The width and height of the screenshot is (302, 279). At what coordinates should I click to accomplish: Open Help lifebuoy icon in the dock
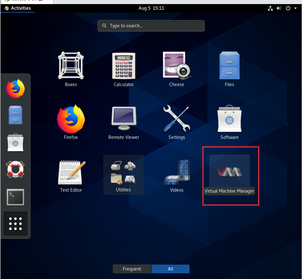point(15,169)
